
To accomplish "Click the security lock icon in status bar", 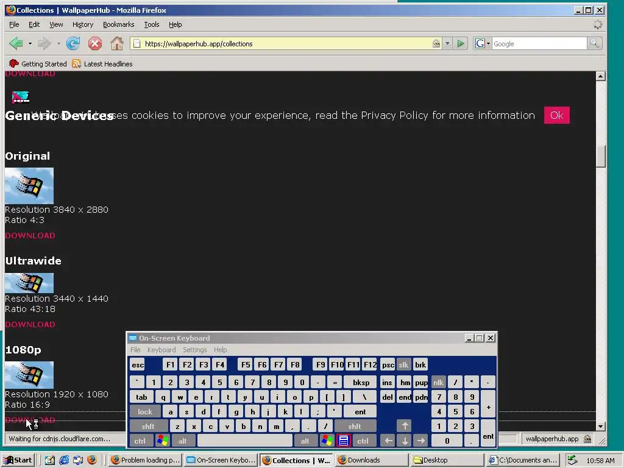I will click(x=587, y=439).
